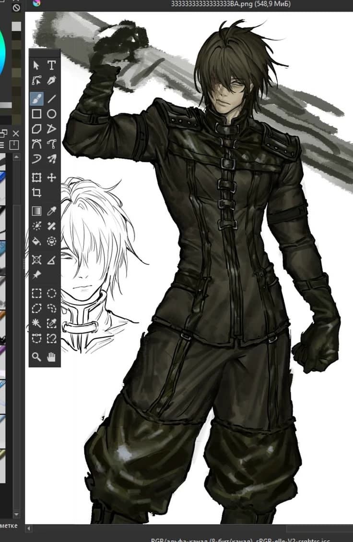Open the brush preset list view menu

tap(2, 145)
